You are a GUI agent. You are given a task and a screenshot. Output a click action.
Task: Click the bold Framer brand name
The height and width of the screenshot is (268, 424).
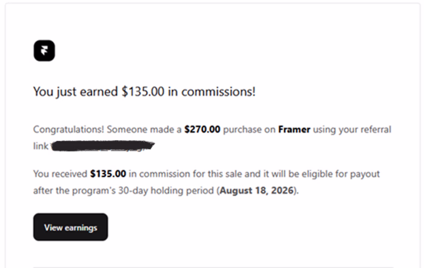294,129
